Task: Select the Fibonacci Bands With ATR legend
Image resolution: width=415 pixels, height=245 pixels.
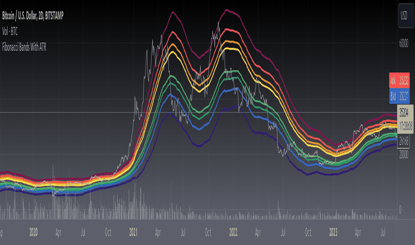Action: tap(24, 47)
